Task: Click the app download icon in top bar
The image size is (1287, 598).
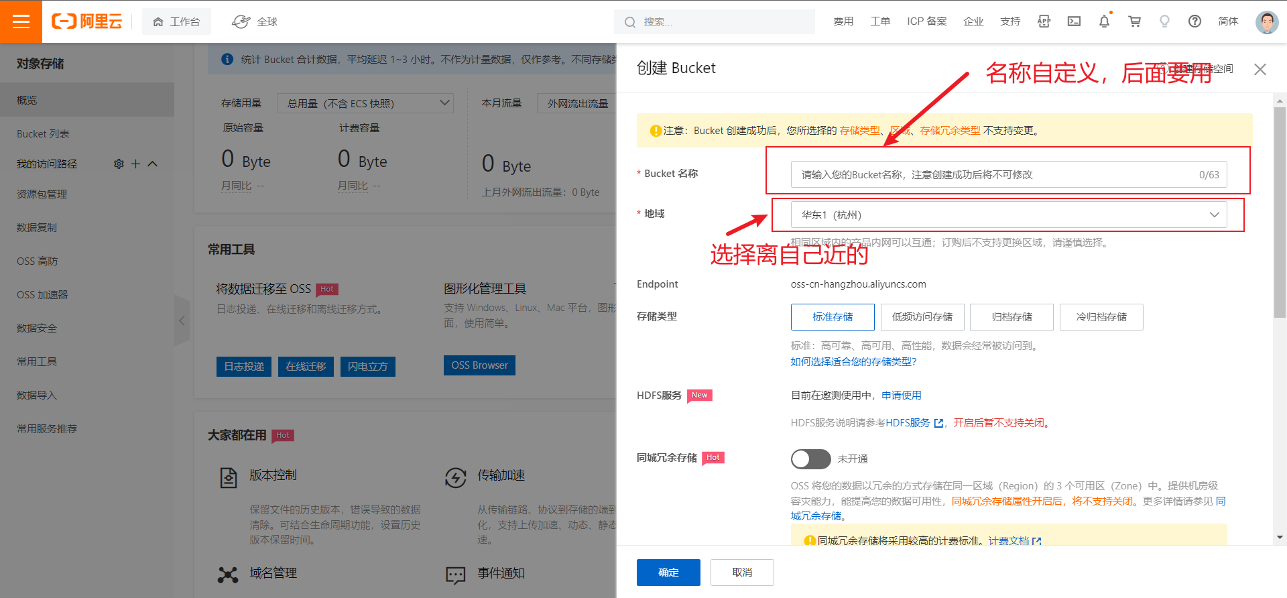Action: click(1044, 21)
